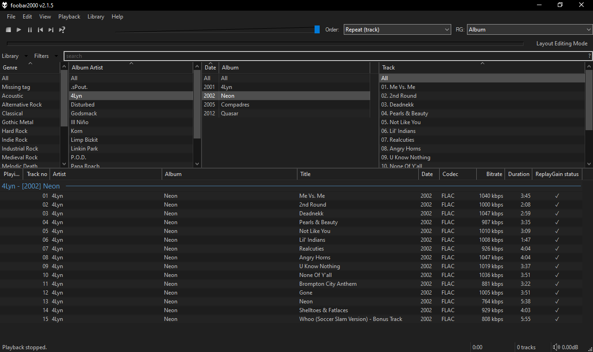Open the Library menu in menu bar
This screenshot has width=593, height=352.
[96, 16]
